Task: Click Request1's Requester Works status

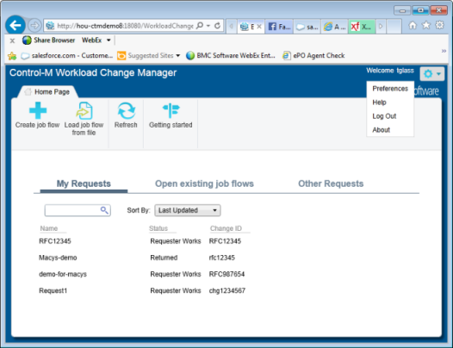Action: [x=176, y=290]
